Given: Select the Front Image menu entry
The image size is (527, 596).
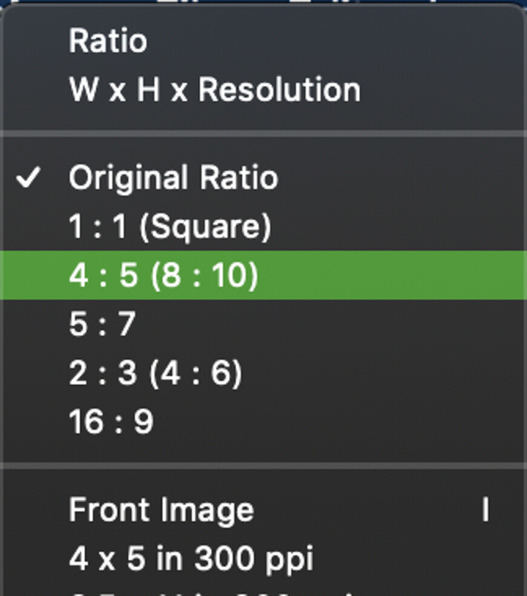Looking at the screenshot, I should (x=161, y=510).
